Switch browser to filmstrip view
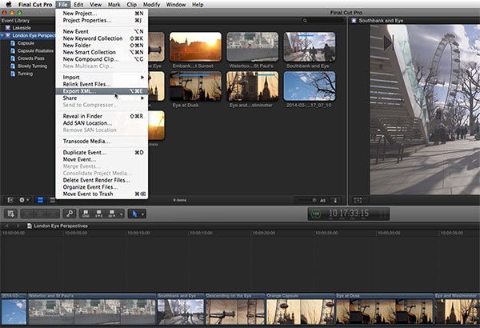 tap(40, 200)
